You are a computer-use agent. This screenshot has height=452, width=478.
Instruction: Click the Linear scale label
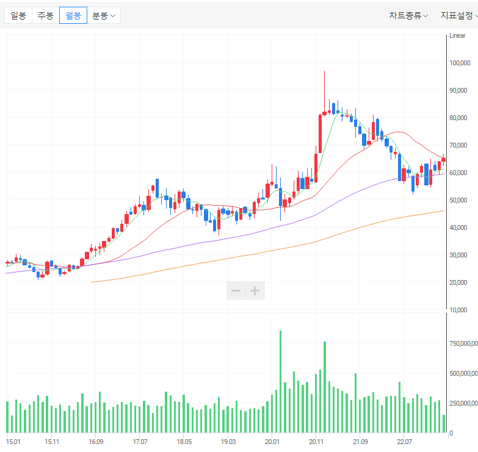tap(457, 35)
